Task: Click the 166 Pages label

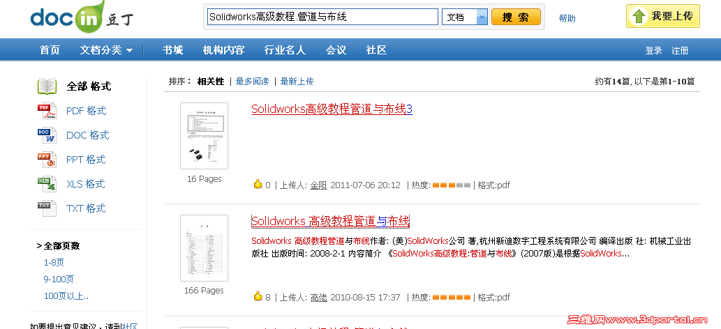Action: click(204, 291)
